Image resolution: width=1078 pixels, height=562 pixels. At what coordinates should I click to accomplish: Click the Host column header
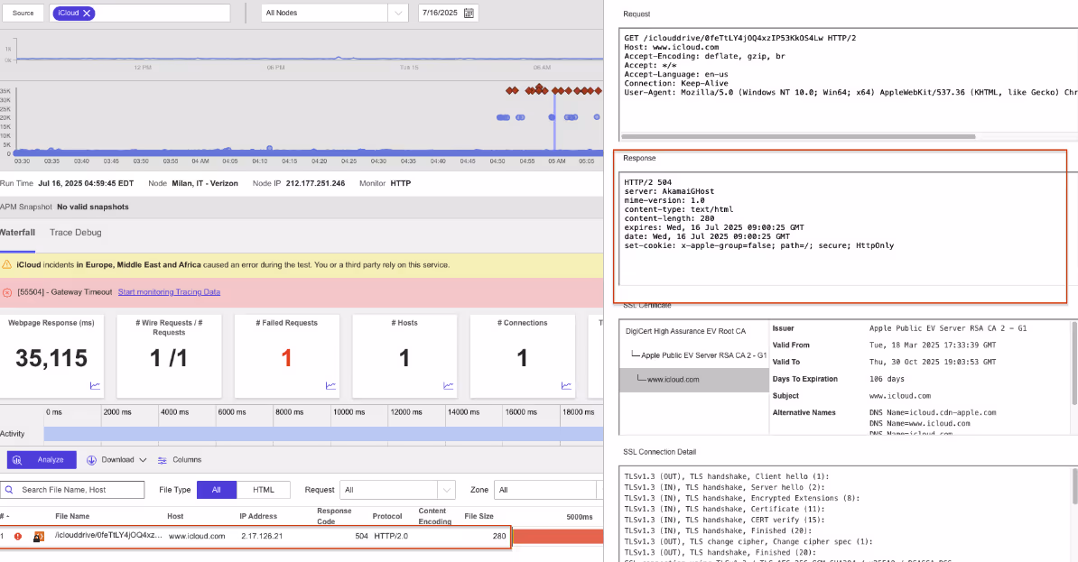click(x=175, y=517)
